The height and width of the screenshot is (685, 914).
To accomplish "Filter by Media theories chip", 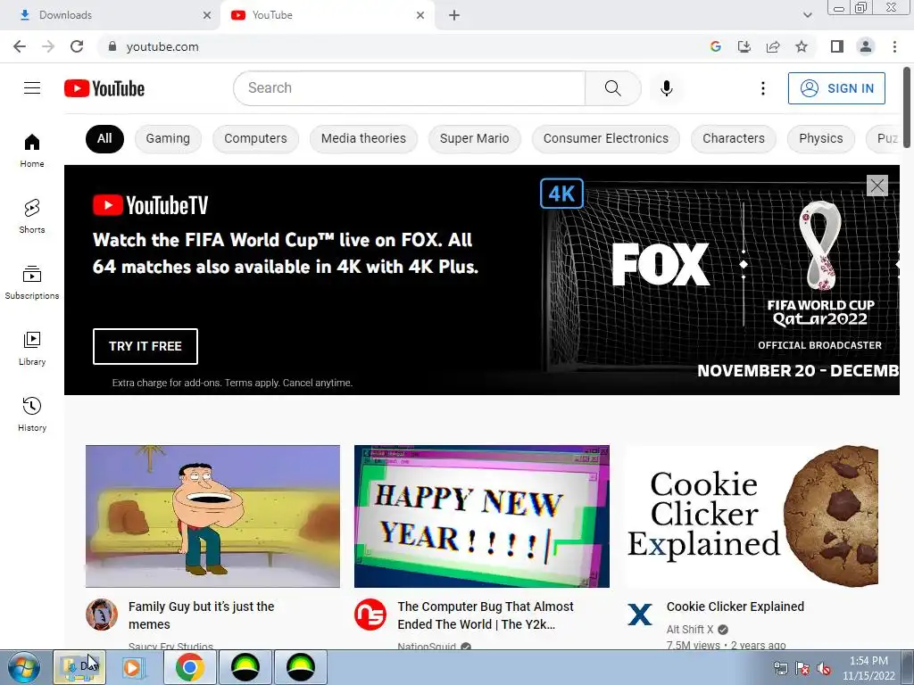I will 363,138.
